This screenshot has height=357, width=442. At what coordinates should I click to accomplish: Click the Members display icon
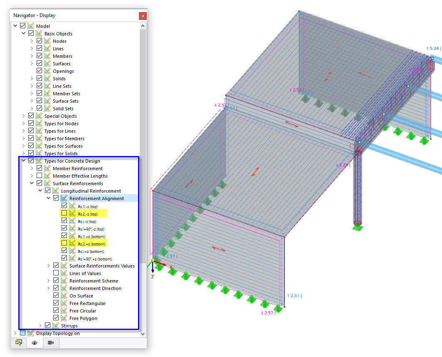coord(47,56)
